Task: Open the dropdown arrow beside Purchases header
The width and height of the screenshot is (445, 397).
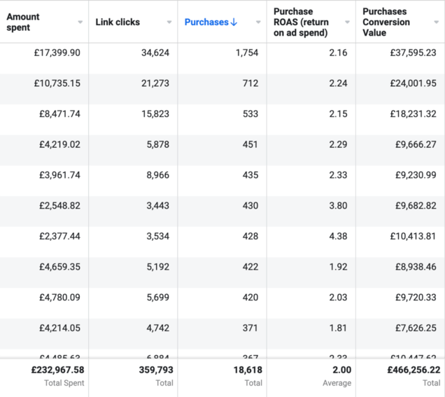Action: coord(258,22)
